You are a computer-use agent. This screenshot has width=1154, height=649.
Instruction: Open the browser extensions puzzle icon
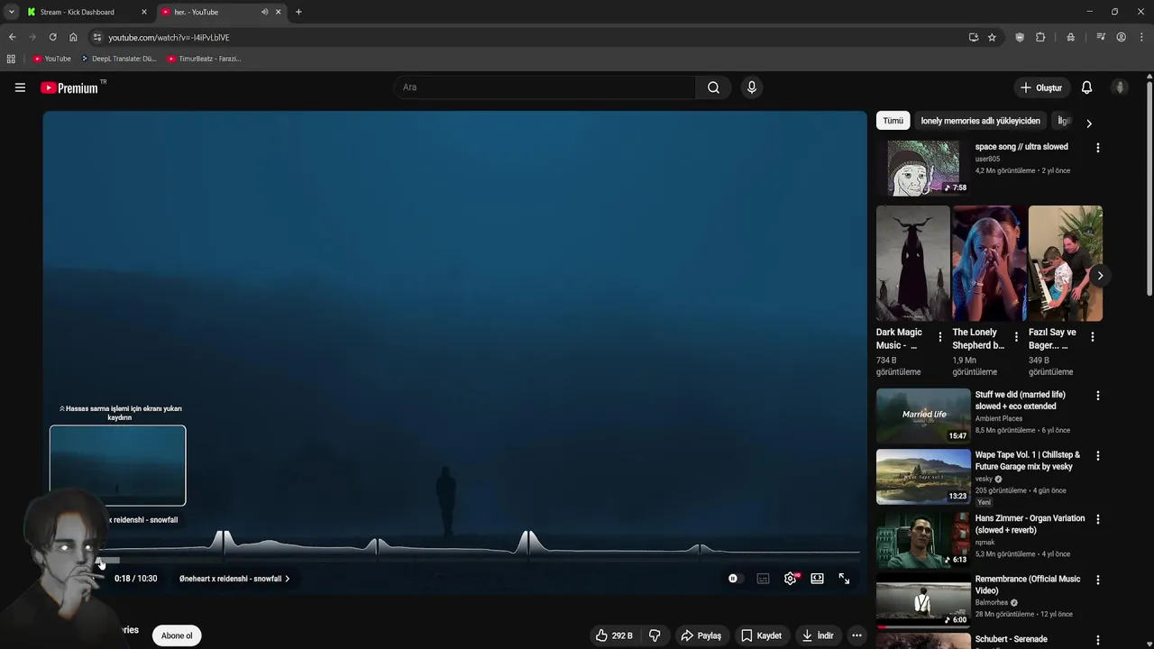pyautogui.click(x=1040, y=37)
